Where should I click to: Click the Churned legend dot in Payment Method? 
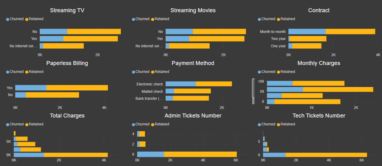(x=134, y=72)
